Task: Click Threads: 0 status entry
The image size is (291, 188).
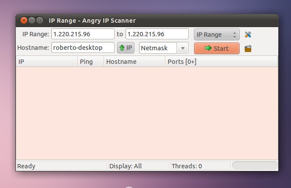Action: (x=187, y=166)
